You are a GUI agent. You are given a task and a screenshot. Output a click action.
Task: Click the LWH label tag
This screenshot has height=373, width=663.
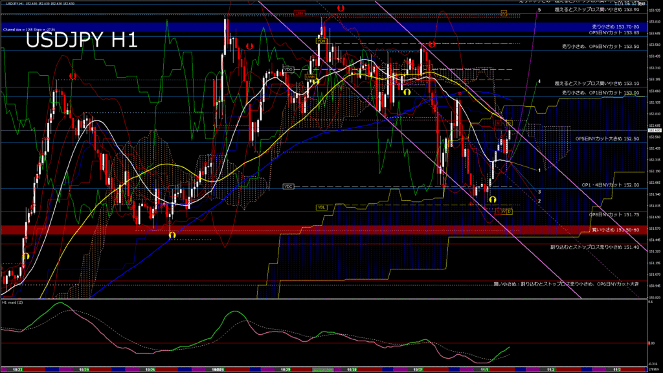310,76
